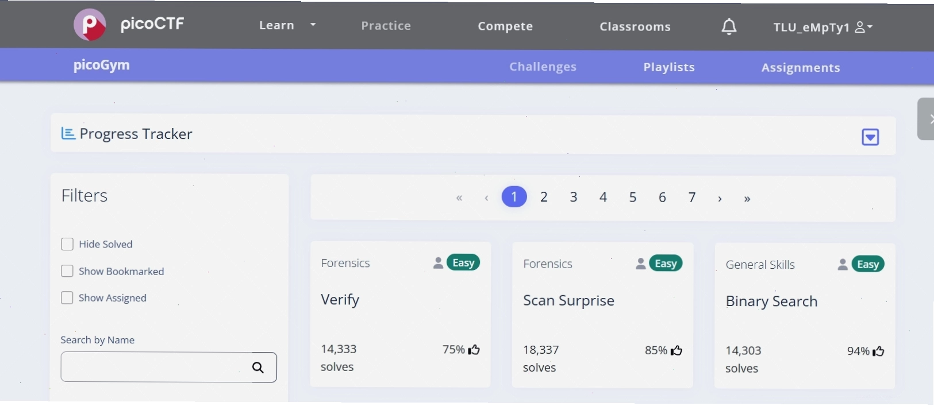
Task: Click the picoGym link
Action: point(102,65)
